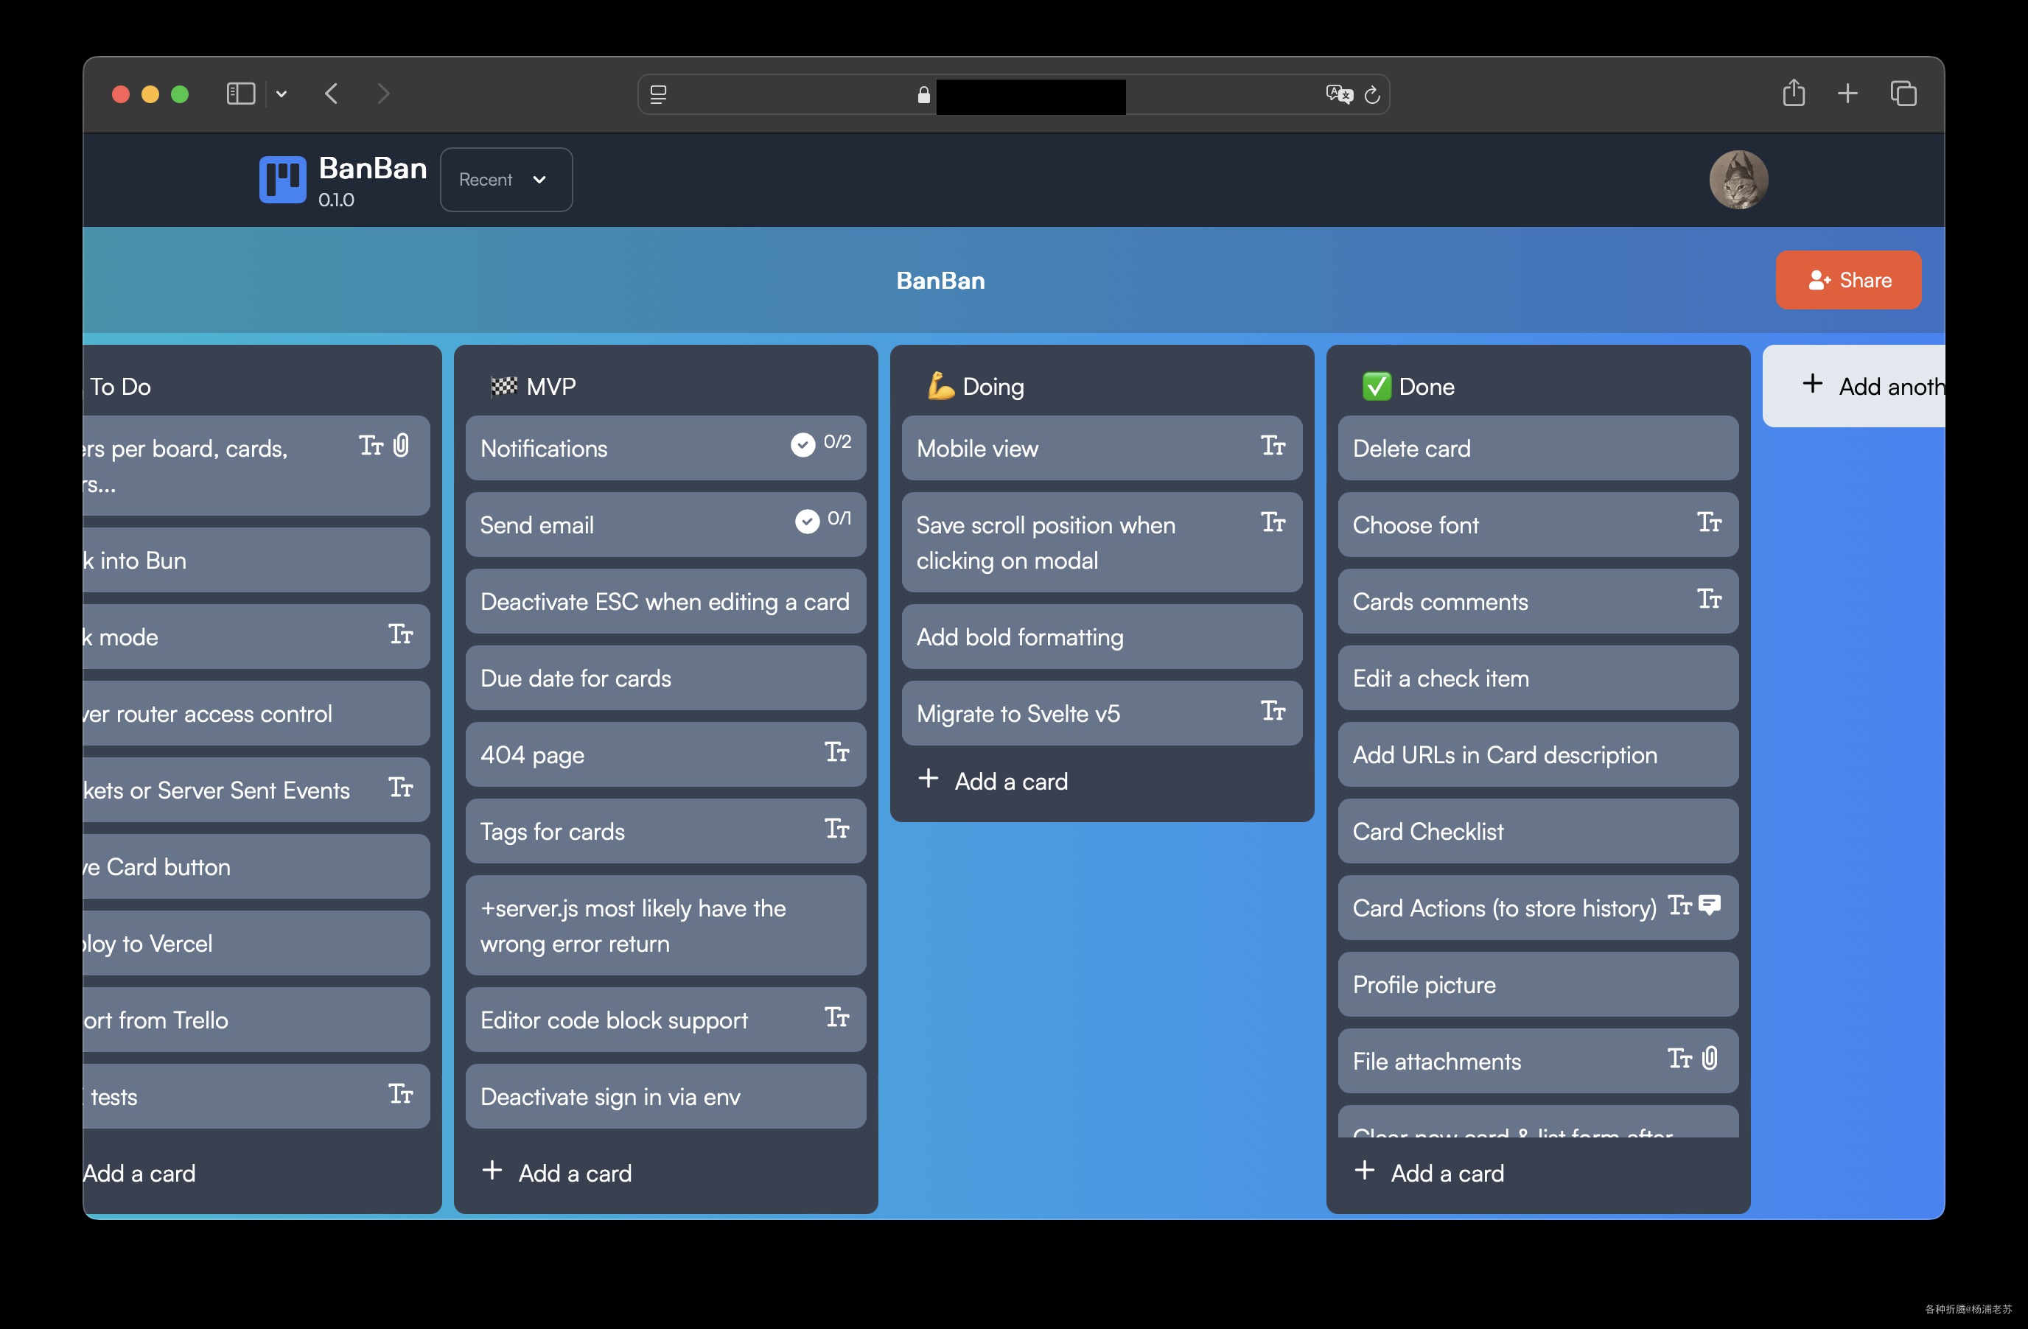Click description icon on Choose font card
2028x1329 pixels.
tap(1710, 522)
